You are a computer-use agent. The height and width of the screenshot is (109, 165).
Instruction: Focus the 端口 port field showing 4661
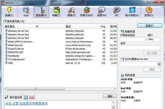click(x=154, y=39)
